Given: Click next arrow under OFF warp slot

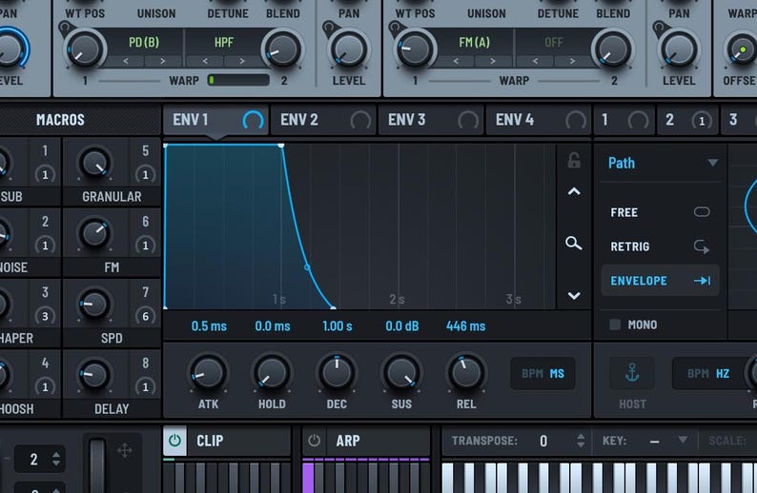Looking at the screenshot, I should (x=573, y=61).
